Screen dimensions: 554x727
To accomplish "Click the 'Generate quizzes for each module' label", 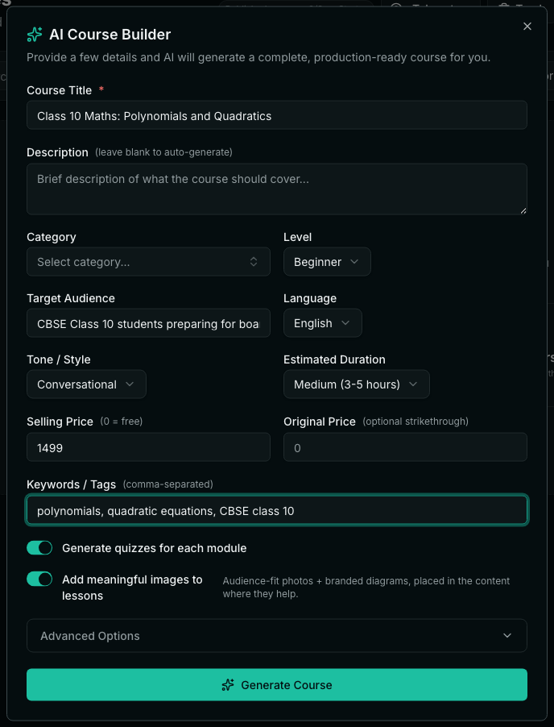I will [x=155, y=548].
